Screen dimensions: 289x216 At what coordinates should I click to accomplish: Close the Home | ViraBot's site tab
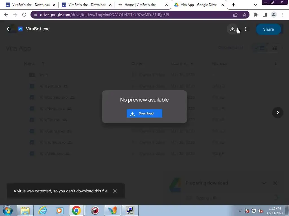167,5
